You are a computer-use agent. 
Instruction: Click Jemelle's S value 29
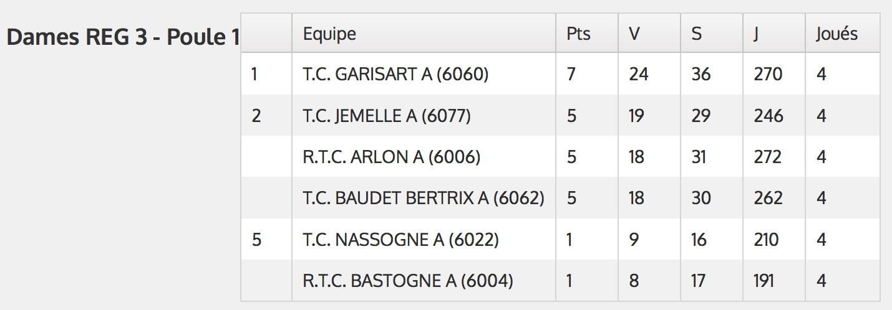701,116
